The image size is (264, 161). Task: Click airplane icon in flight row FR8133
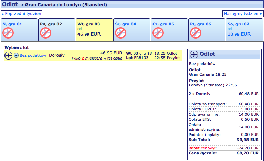tap(8, 55)
